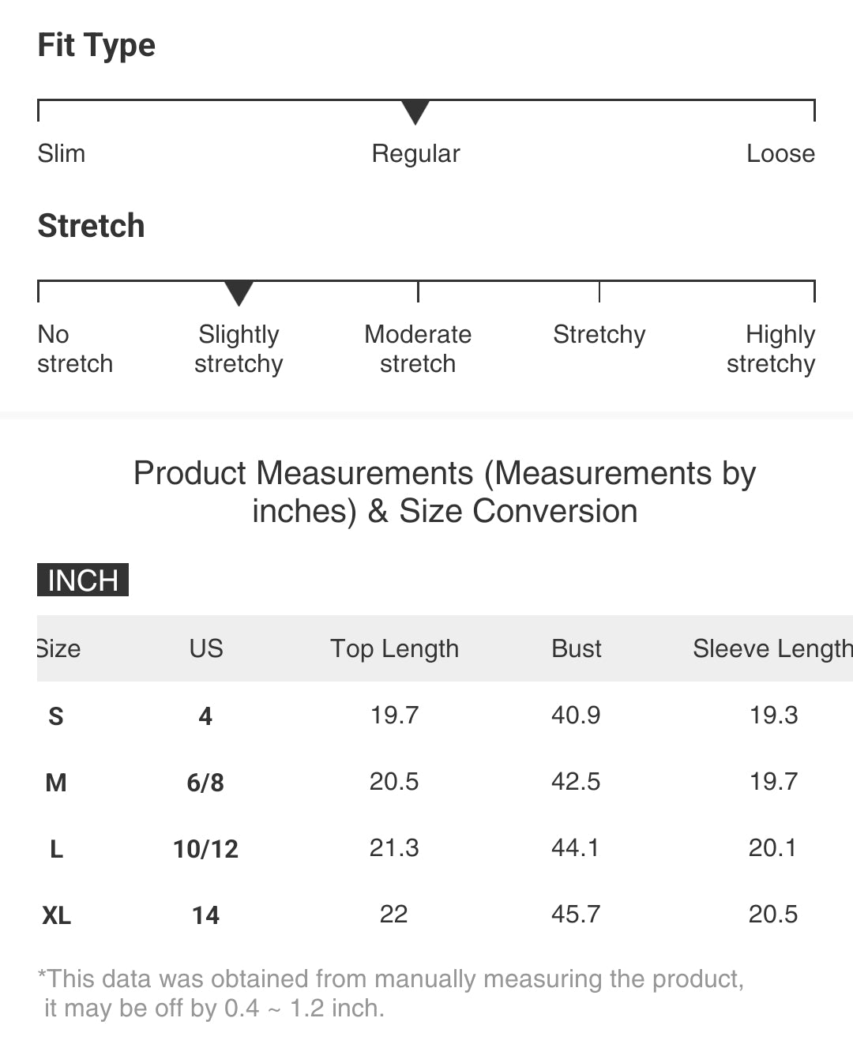The image size is (853, 1048).
Task: Select the size S row label
Action: (x=56, y=716)
